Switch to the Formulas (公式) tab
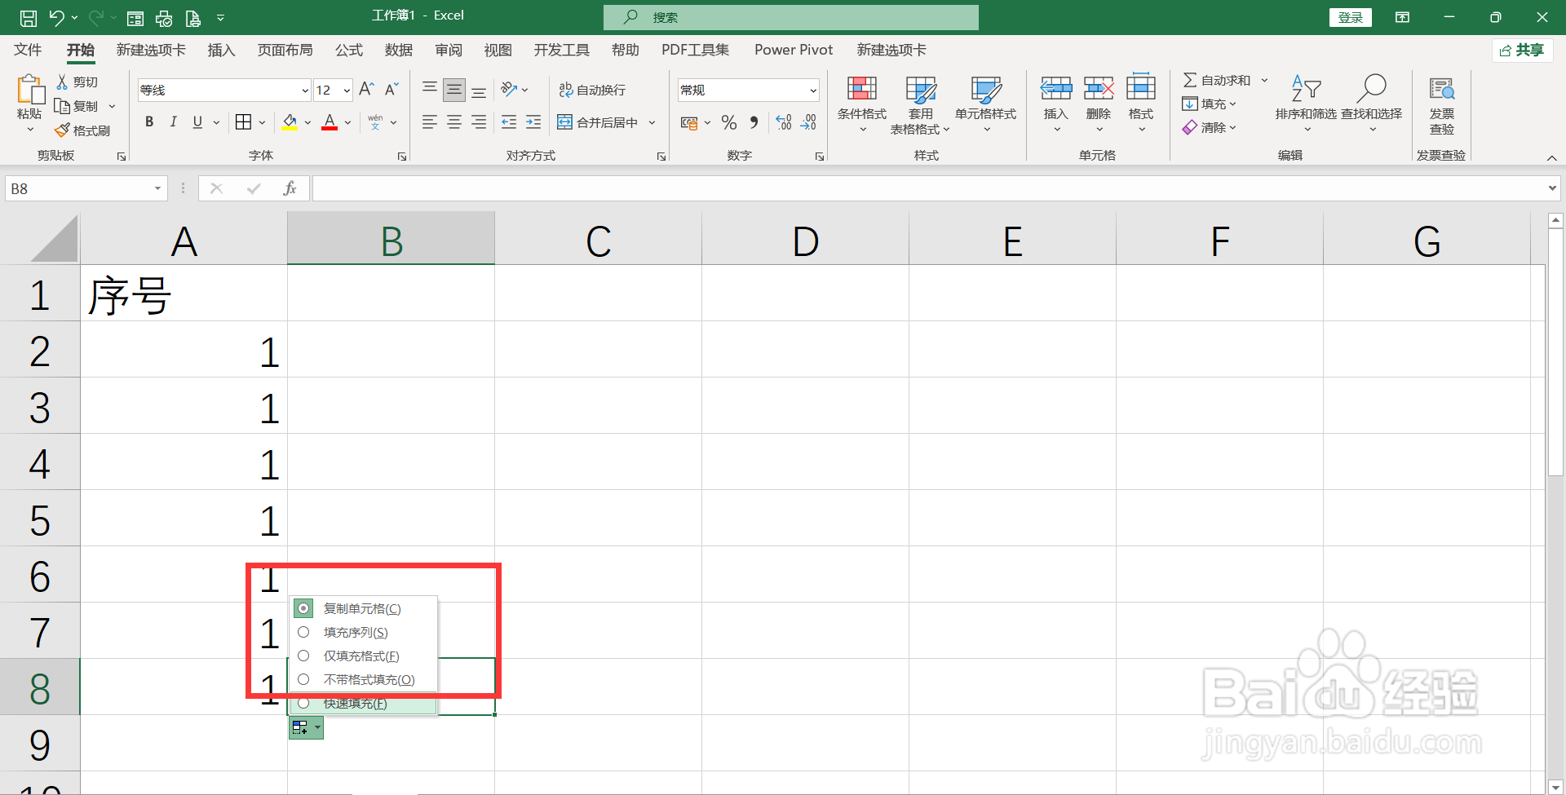The height and width of the screenshot is (795, 1566). tap(349, 50)
